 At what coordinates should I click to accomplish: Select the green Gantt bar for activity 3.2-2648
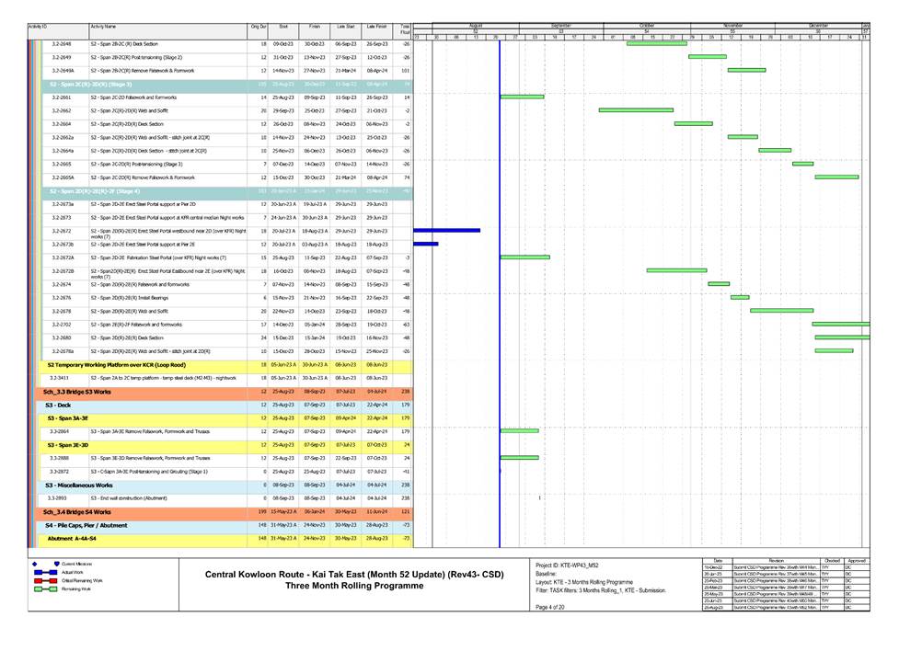click(x=655, y=43)
